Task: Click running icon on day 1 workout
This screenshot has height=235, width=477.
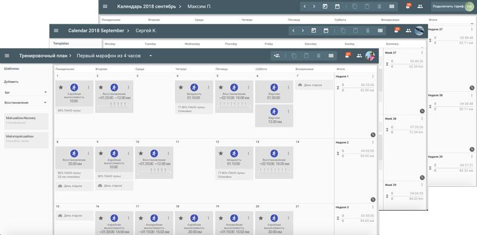Action: click(x=74, y=87)
